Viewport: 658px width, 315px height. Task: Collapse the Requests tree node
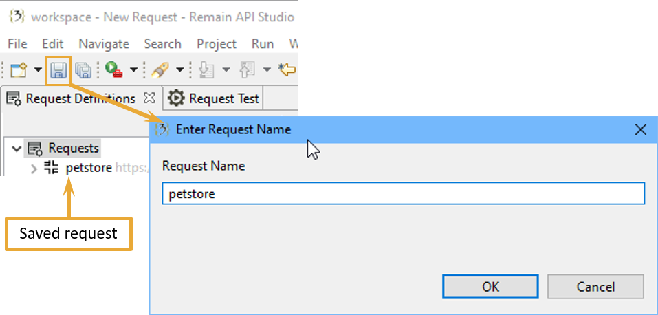(x=17, y=149)
